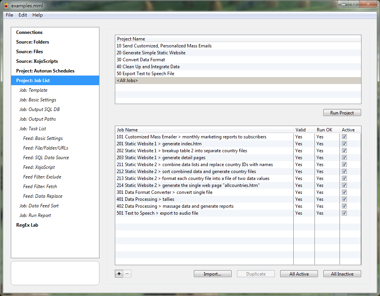
Task: Go to RegEx Lab section
Action: pos(27,225)
